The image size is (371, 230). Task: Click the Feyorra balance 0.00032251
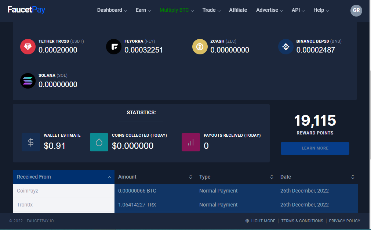[143, 50]
